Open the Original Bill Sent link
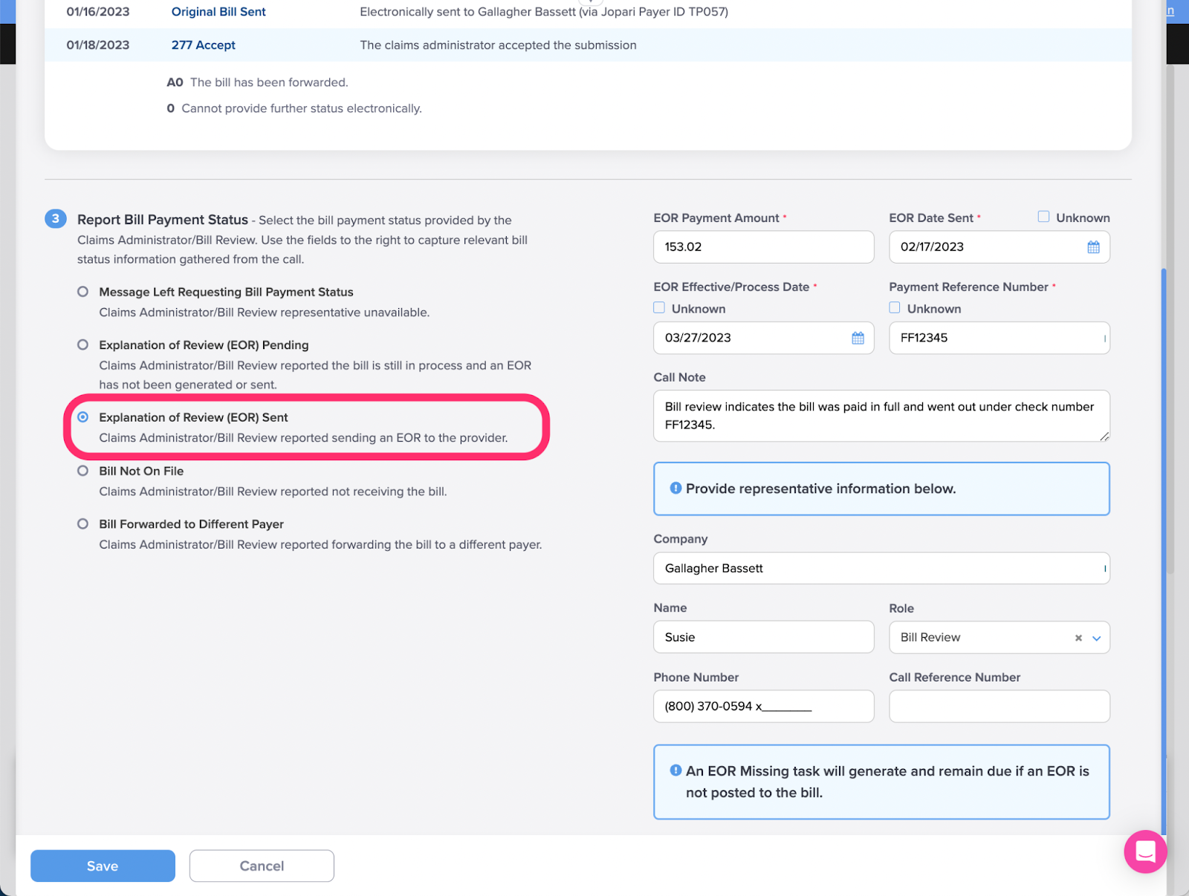 [x=218, y=12]
